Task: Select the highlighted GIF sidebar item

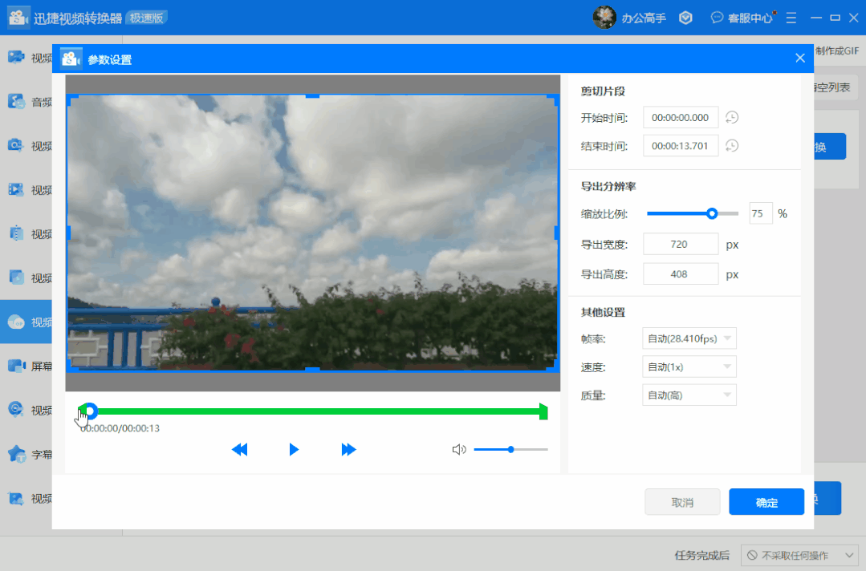Action: (26, 322)
